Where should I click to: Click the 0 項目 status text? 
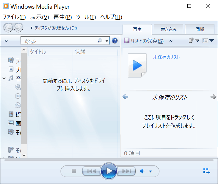pyautogui.click(x=132, y=153)
